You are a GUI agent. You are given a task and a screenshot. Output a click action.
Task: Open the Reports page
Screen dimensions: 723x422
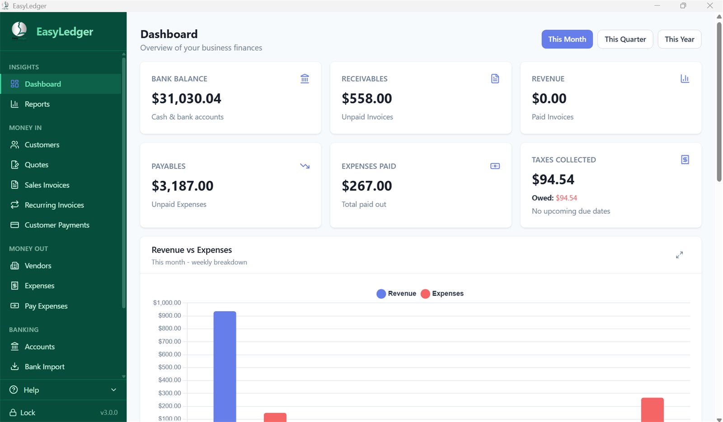61,104
